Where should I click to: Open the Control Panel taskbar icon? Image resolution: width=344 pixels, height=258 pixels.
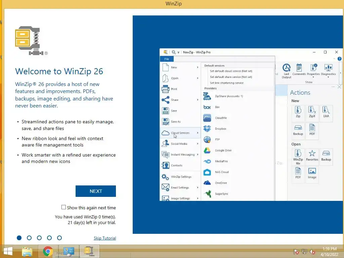69,251
